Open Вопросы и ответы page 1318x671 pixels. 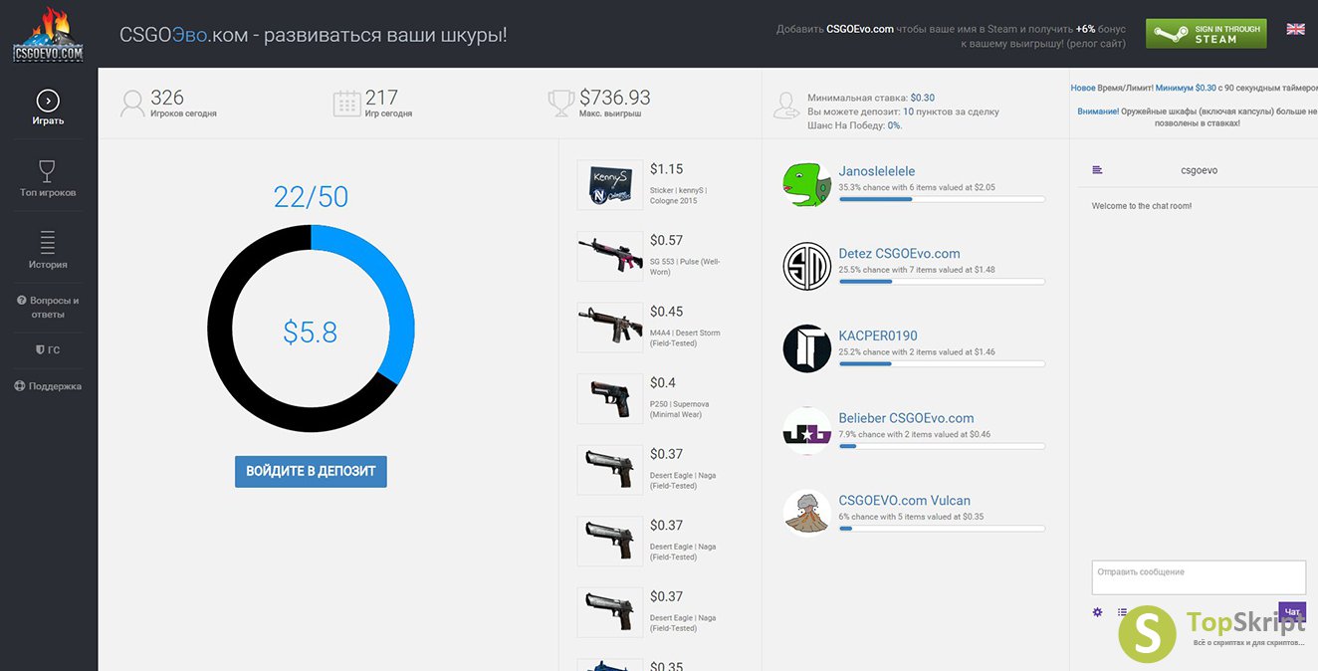click(48, 307)
